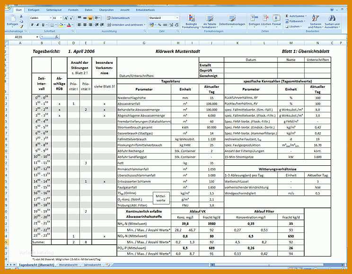352x274 pixels.
Task: Click the increase indent icon
Action: click(x=102, y=25)
